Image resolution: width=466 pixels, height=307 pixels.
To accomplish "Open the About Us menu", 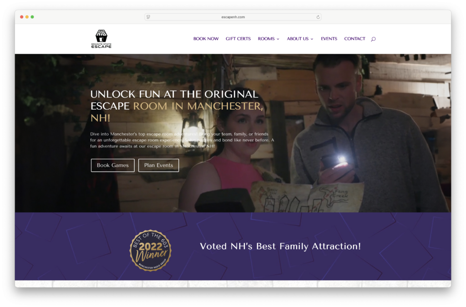I will click(298, 39).
